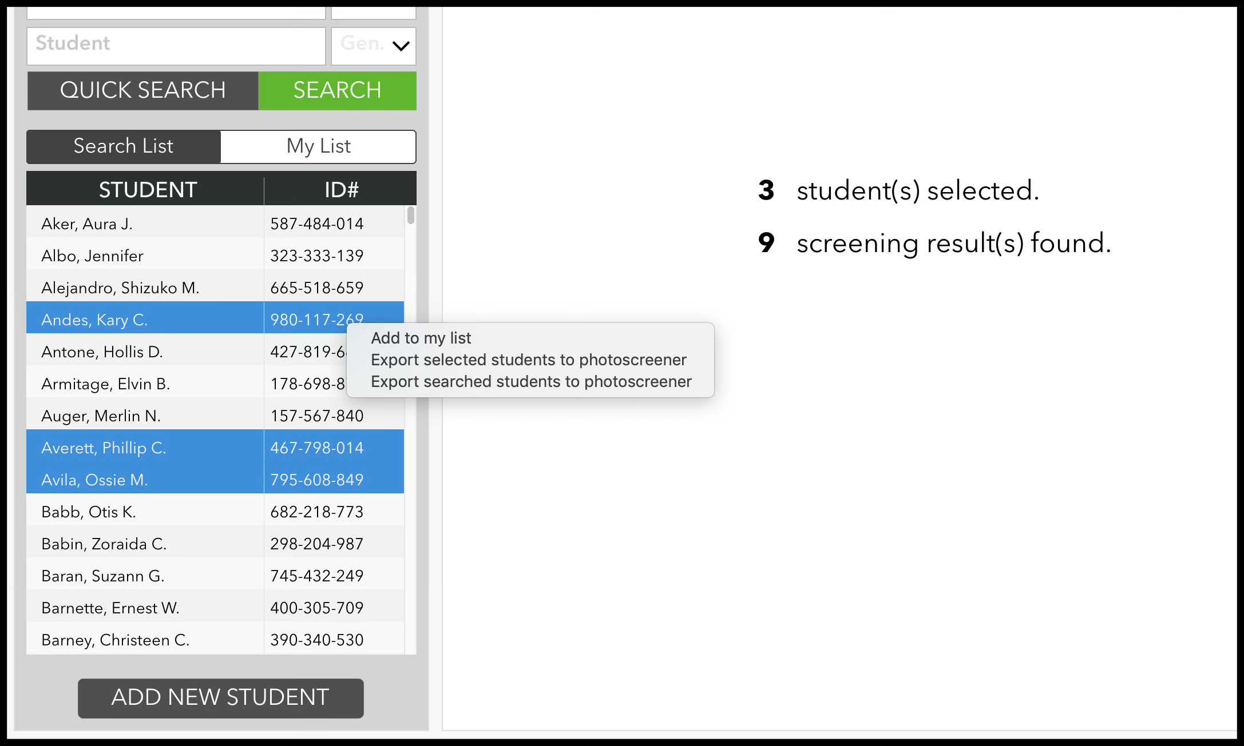This screenshot has width=1244, height=746.
Task: Select 'Export selected students to photoscreener'
Action: pos(528,360)
